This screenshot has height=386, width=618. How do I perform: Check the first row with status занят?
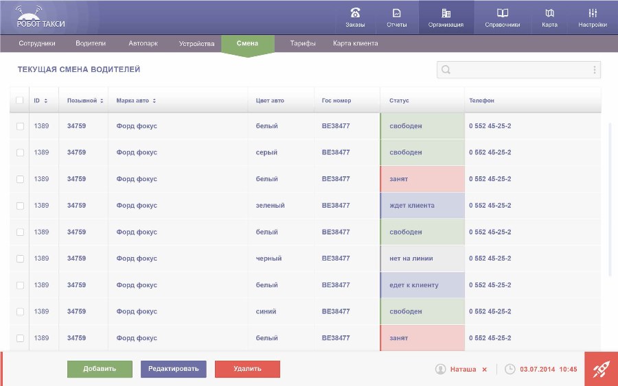(20, 180)
